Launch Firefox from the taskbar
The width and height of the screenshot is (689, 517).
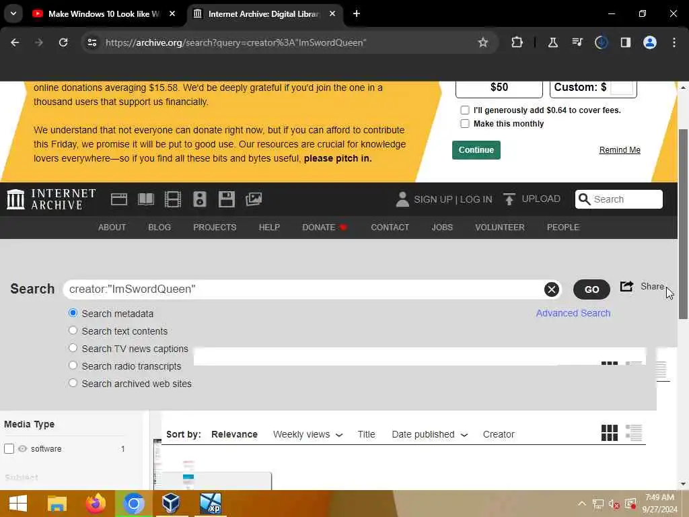pyautogui.click(x=96, y=504)
